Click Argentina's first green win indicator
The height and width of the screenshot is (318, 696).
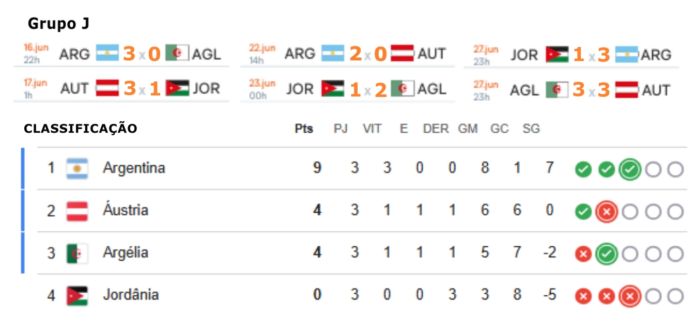(x=583, y=169)
